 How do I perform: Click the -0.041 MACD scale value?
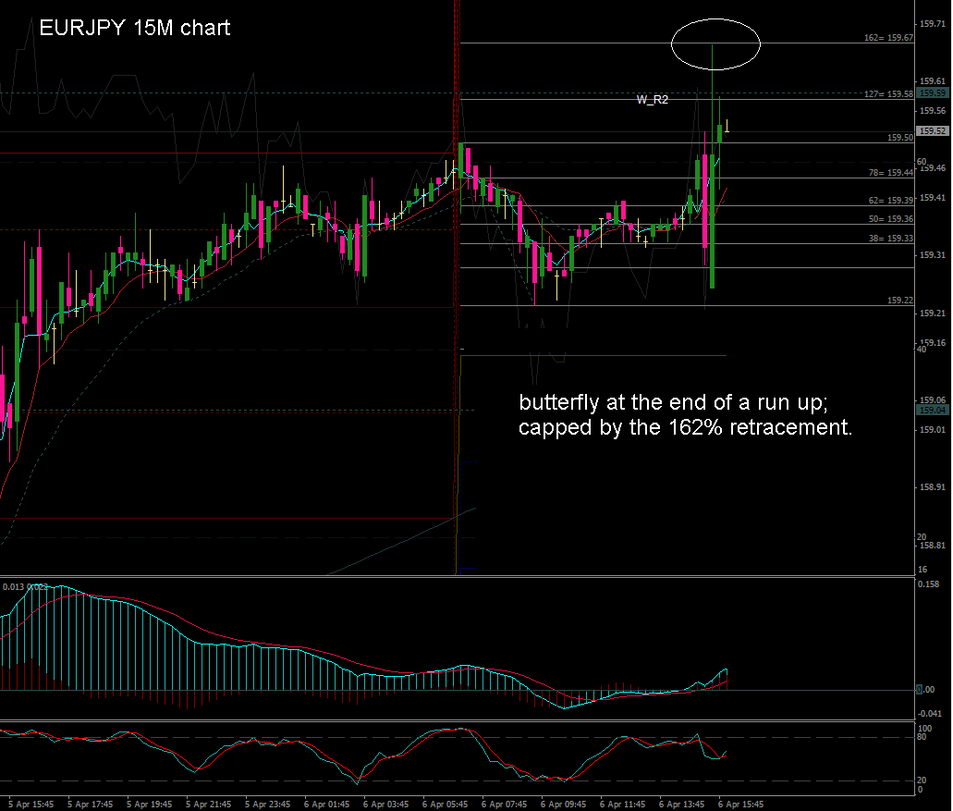pyautogui.click(x=930, y=714)
